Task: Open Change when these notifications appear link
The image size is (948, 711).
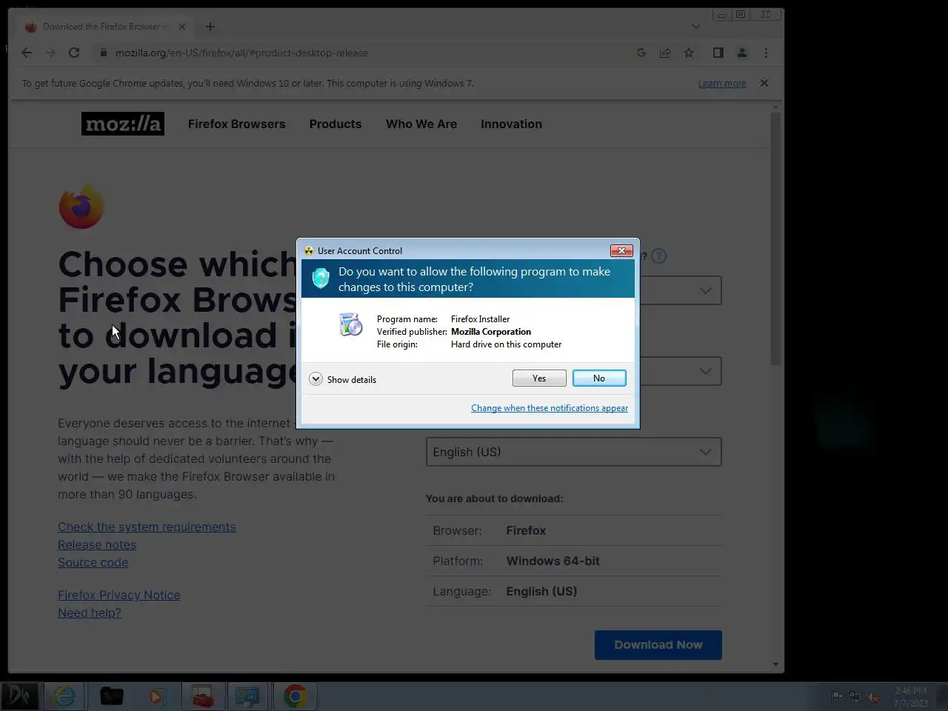Action: coord(550,408)
